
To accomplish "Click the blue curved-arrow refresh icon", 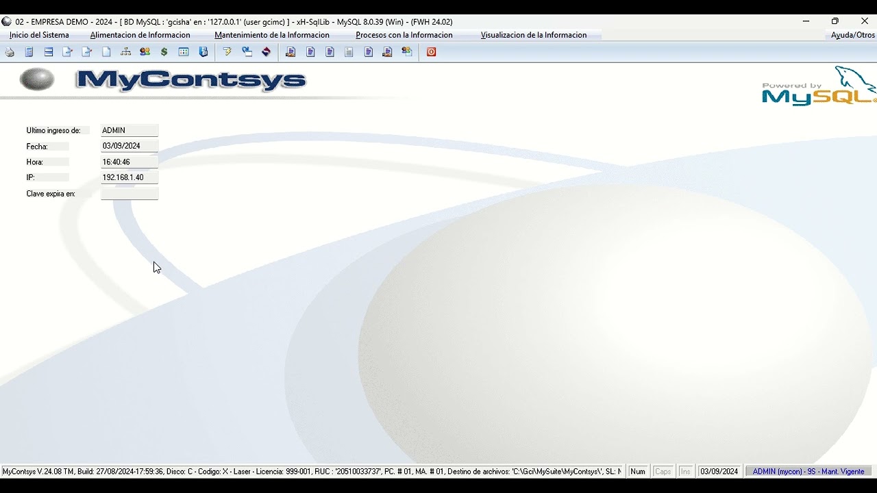I will pos(247,52).
